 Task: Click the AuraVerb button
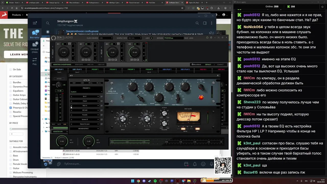[x=196, y=64]
